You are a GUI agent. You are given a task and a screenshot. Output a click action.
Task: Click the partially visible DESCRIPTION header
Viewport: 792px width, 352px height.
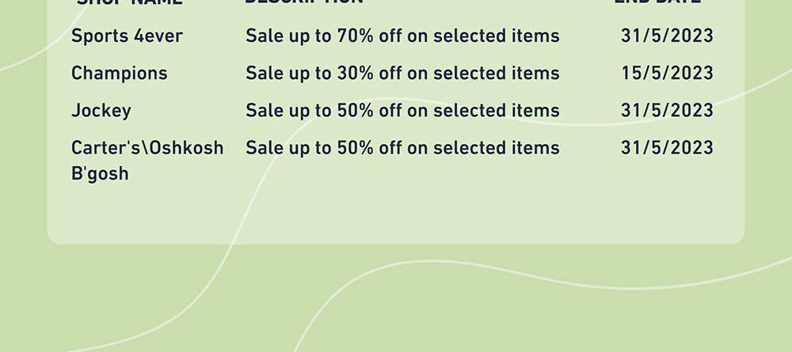click(x=304, y=2)
